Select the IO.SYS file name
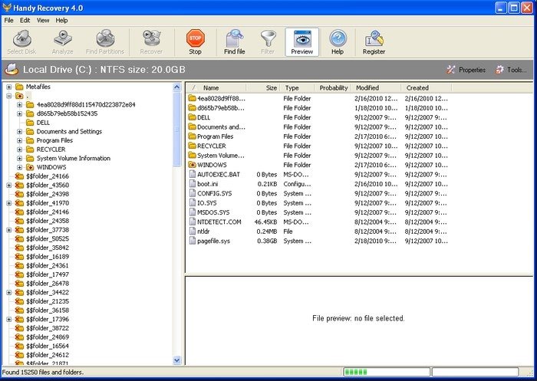The height and width of the screenshot is (381, 537). click(x=207, y=203)
